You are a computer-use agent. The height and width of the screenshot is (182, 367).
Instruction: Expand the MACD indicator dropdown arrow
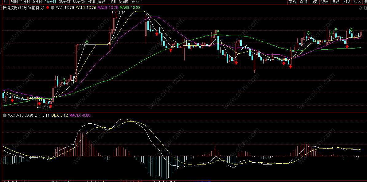pos(4,115)
